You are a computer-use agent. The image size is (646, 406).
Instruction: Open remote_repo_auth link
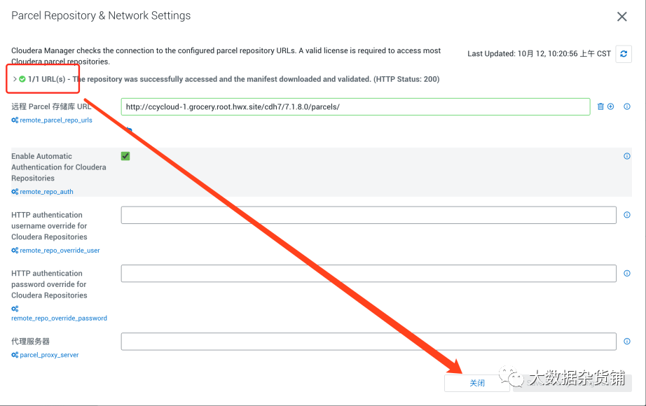point(46,192)
